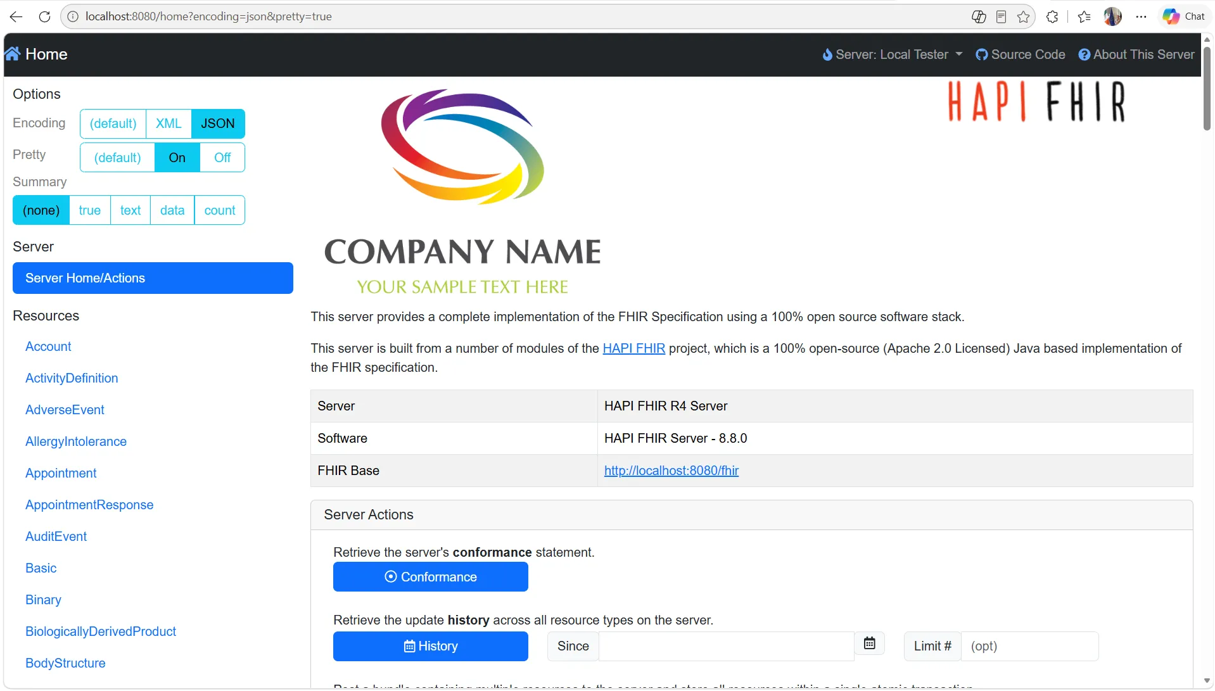Set Summary to count
Viewport: 1215px width, 691px height.
[220, 210]
